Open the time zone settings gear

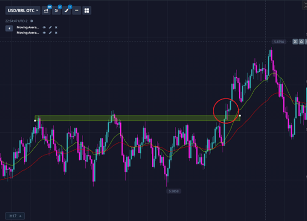(x=32, y=21)
